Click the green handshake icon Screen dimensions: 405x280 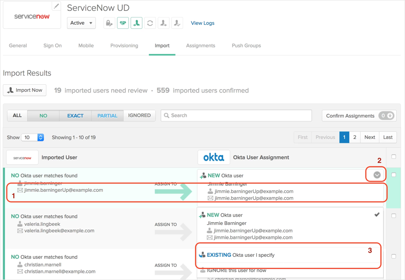[x=123, y=23]
